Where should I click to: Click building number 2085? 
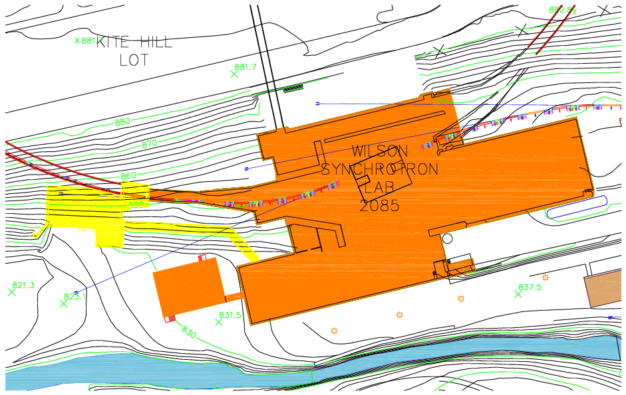(x=379, y=206)
